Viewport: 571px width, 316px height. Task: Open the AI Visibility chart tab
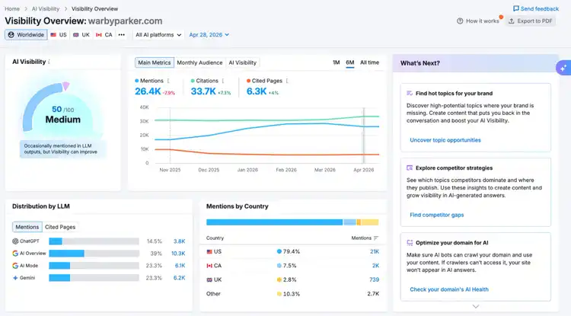click(x=243, y=62)
